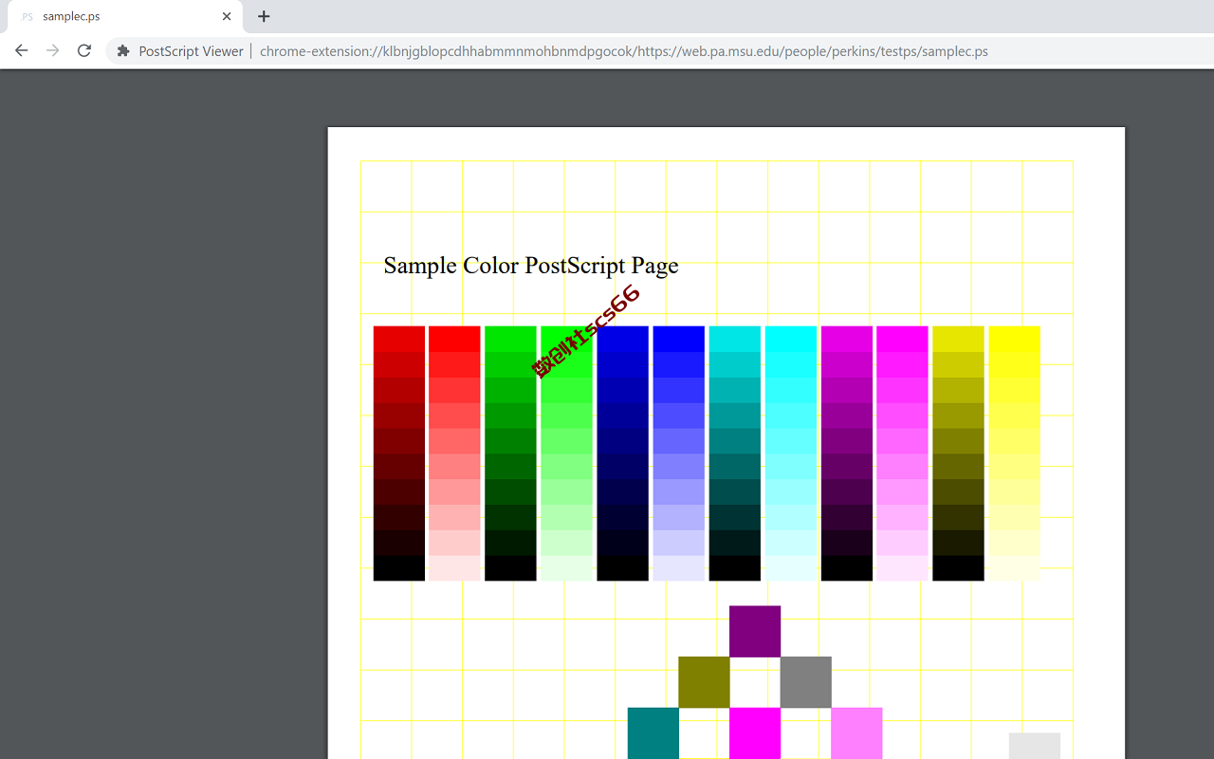Click the PS favicon on the tab
The height and width of the screenshot is (759, 1214).
coord(28,16)
